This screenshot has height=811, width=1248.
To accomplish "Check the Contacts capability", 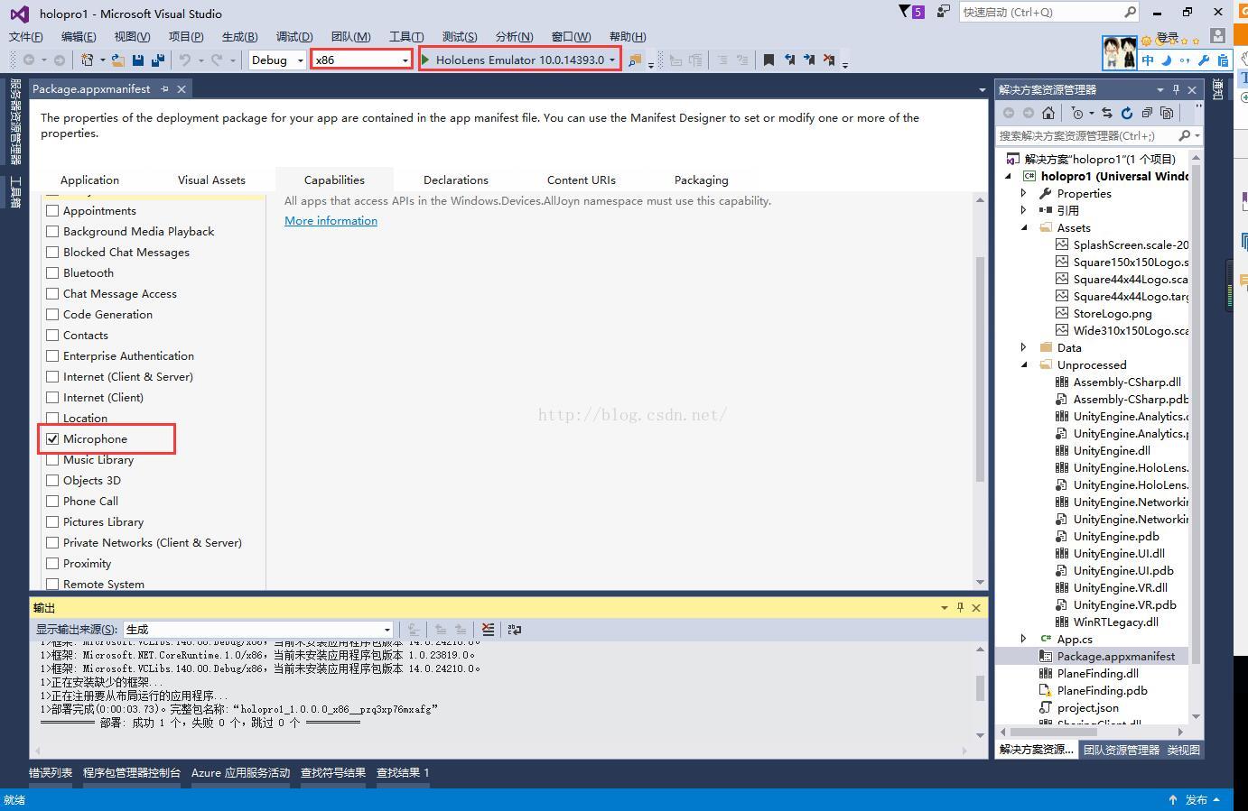I will [52, 336].
